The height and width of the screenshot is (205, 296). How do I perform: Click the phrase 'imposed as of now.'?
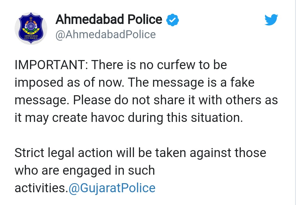tap(69, 83)
